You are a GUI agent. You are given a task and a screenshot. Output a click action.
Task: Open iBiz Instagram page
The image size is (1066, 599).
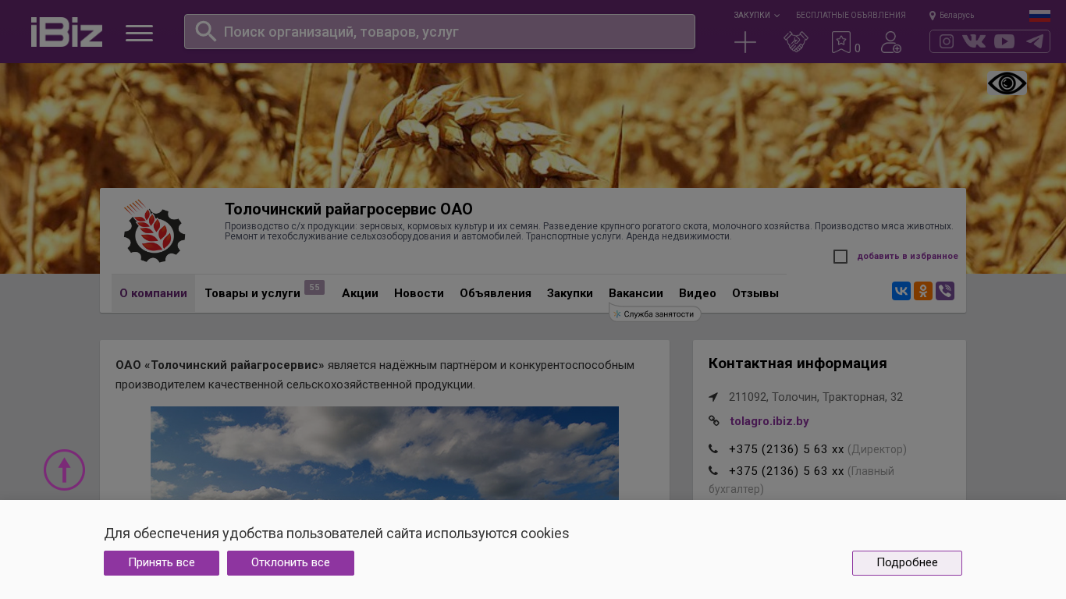tap(947, 41)
